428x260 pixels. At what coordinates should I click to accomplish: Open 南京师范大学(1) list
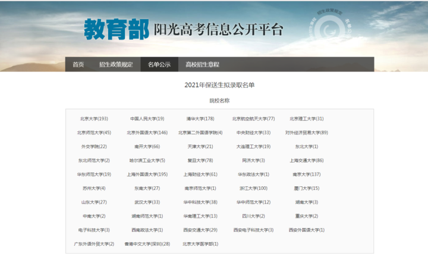pos(200,188)
